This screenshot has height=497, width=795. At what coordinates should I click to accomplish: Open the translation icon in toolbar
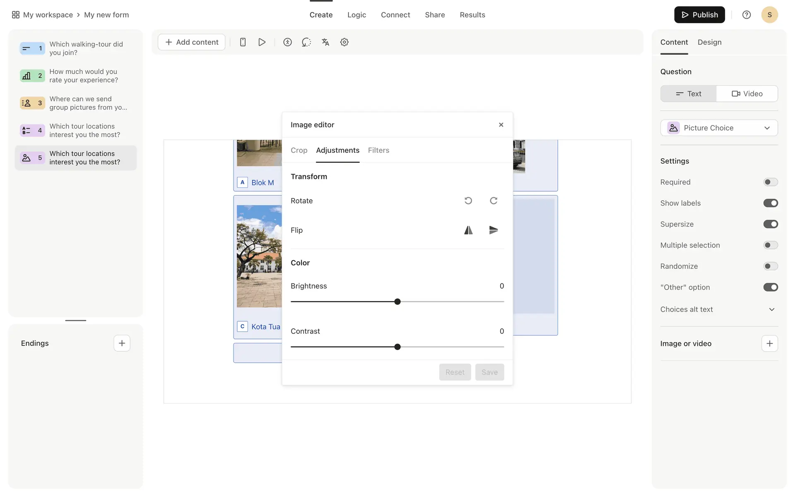click(325, 42)
